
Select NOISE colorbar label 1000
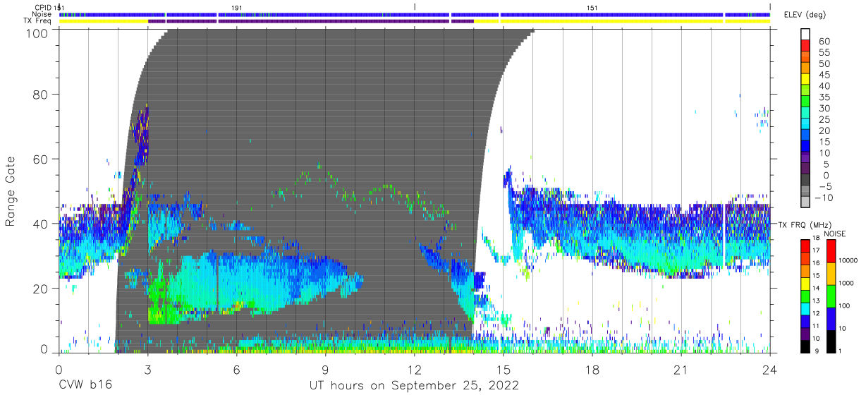click(846, 283)
